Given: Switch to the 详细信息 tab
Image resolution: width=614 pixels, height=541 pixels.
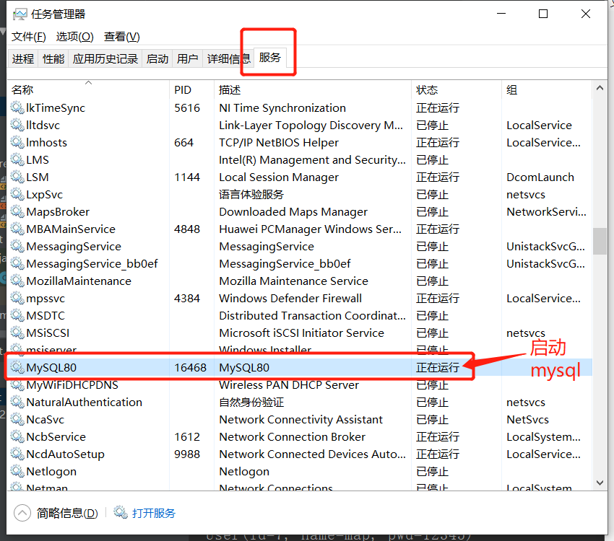Looking at the screenshot, I should point(228,59).
